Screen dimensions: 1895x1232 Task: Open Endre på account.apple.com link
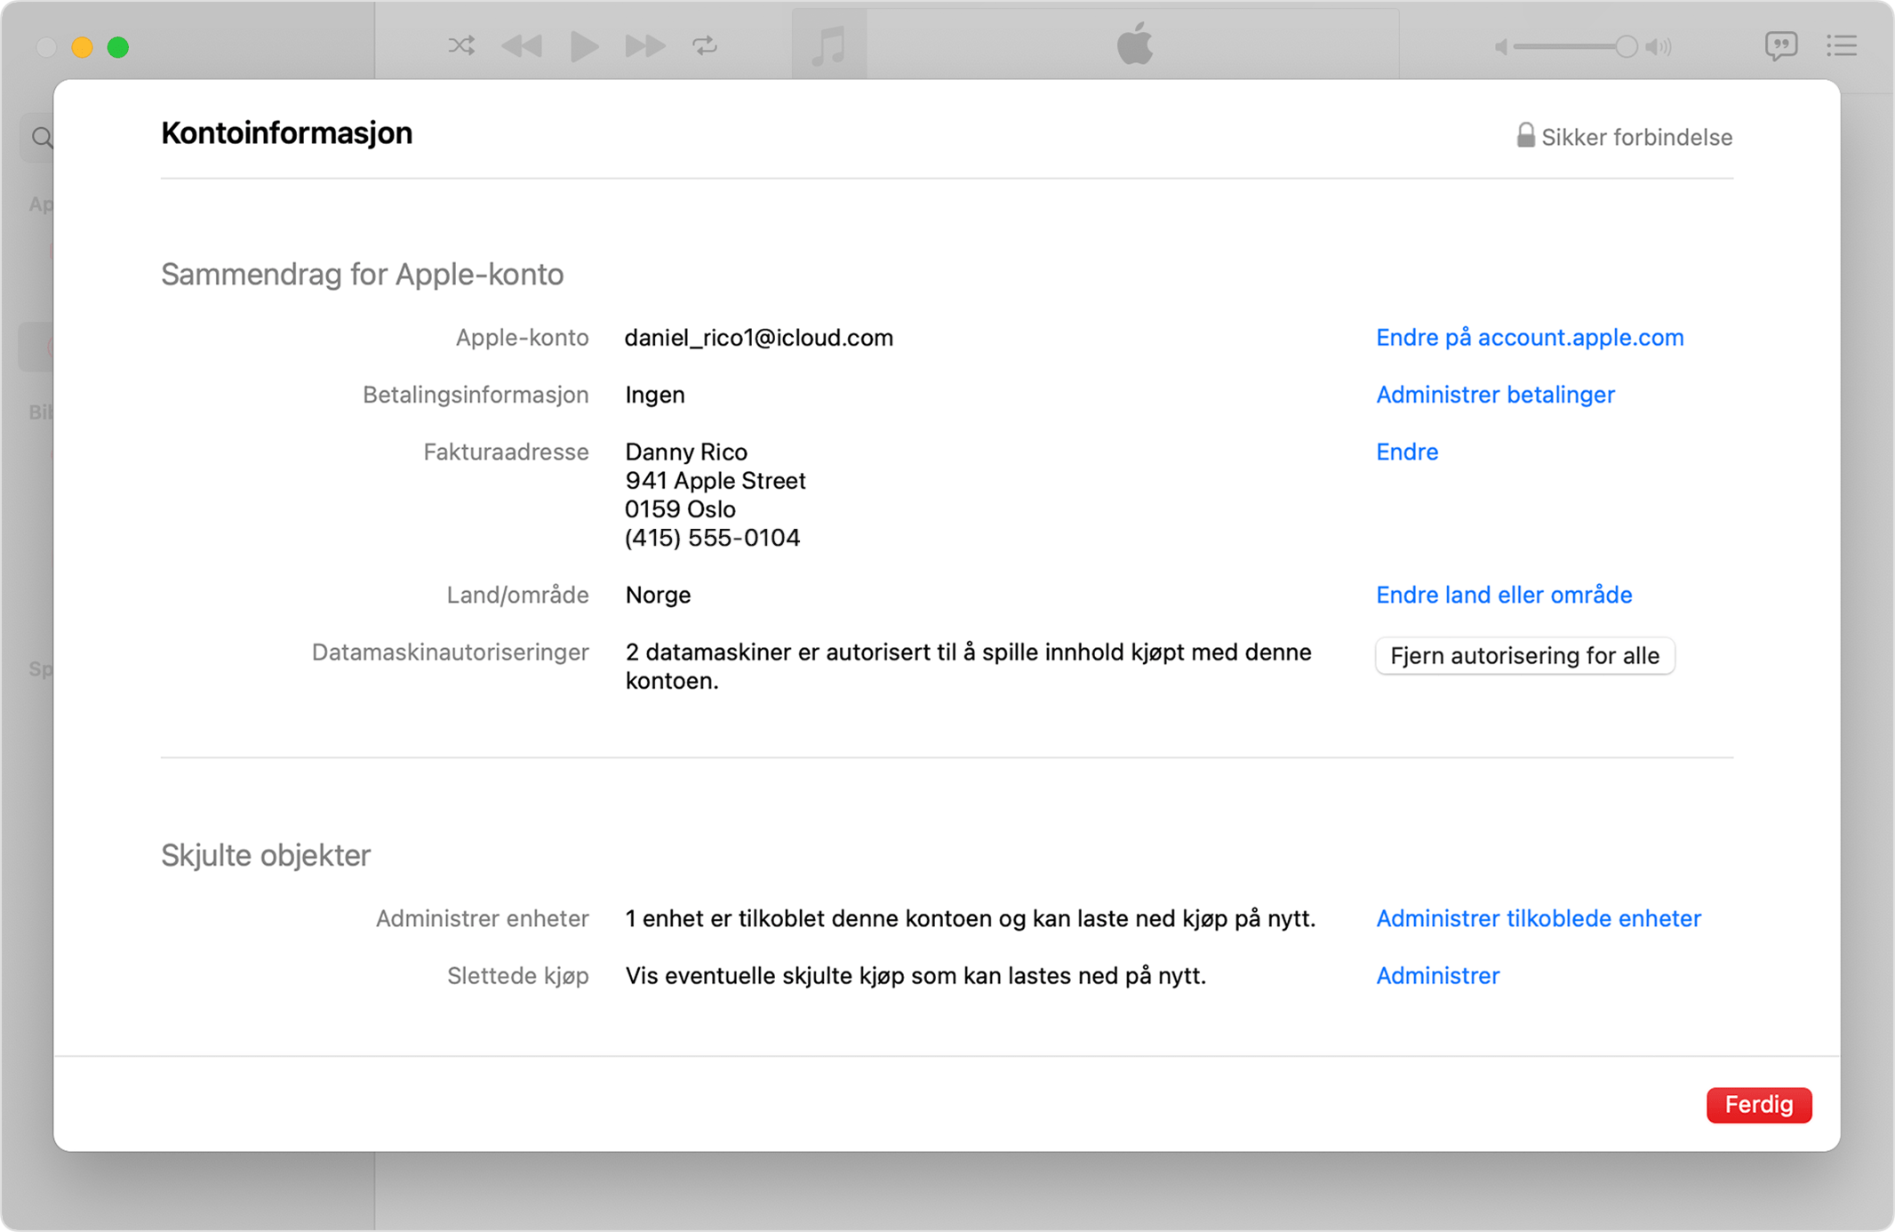click(1530, 338)
